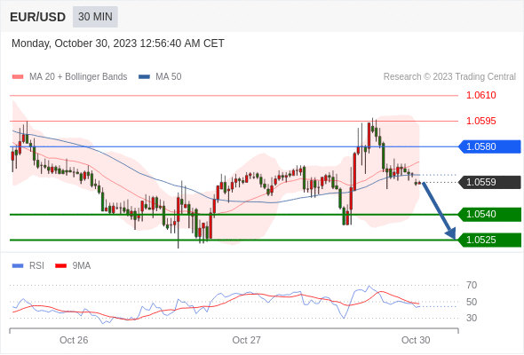Screen dimensions: 524x355
Task: Click the Oct 26 date axis label
Action: click(74, 340)
